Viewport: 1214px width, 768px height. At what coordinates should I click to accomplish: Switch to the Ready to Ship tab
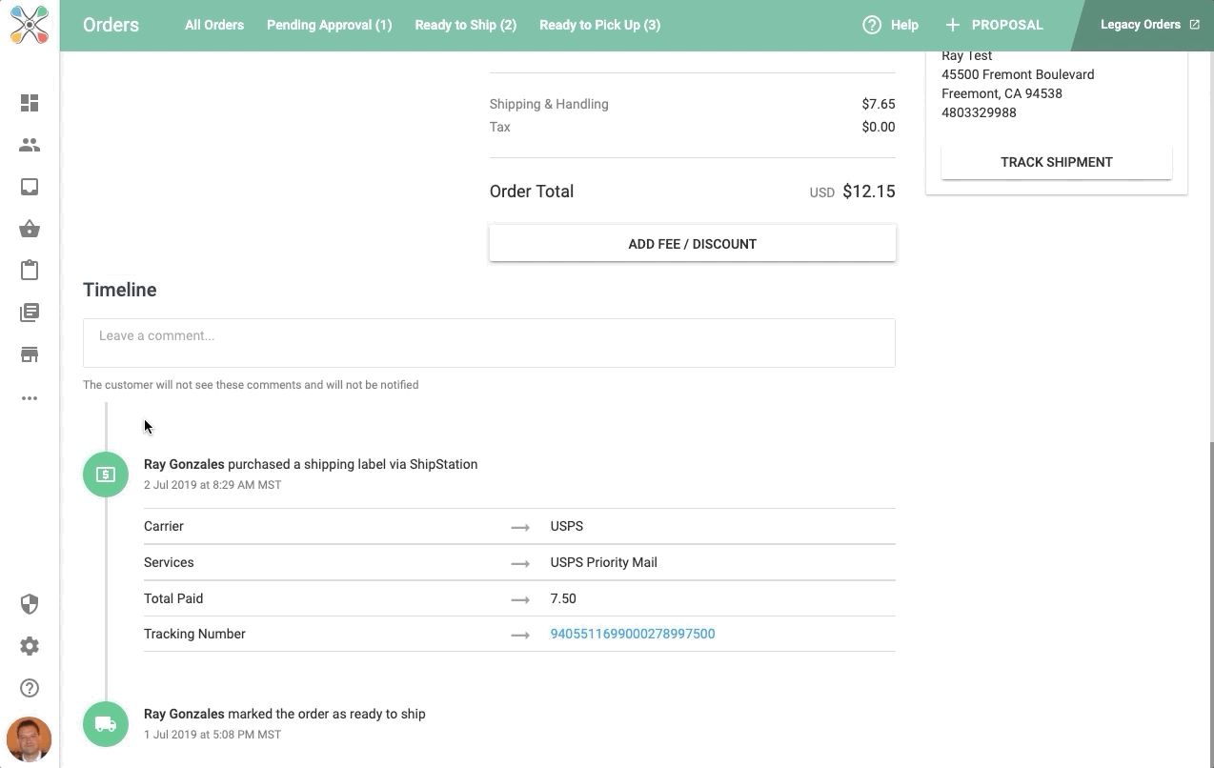[x=465, y=25]
